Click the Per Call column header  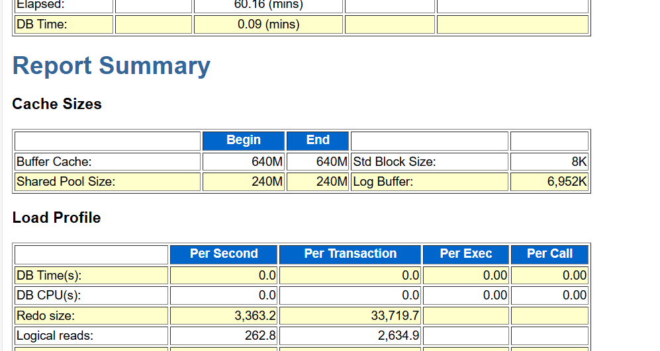549,254
